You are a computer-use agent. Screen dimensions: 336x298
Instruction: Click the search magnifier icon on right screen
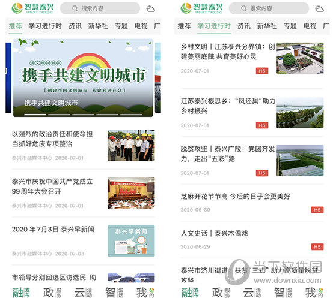point(243,8)
